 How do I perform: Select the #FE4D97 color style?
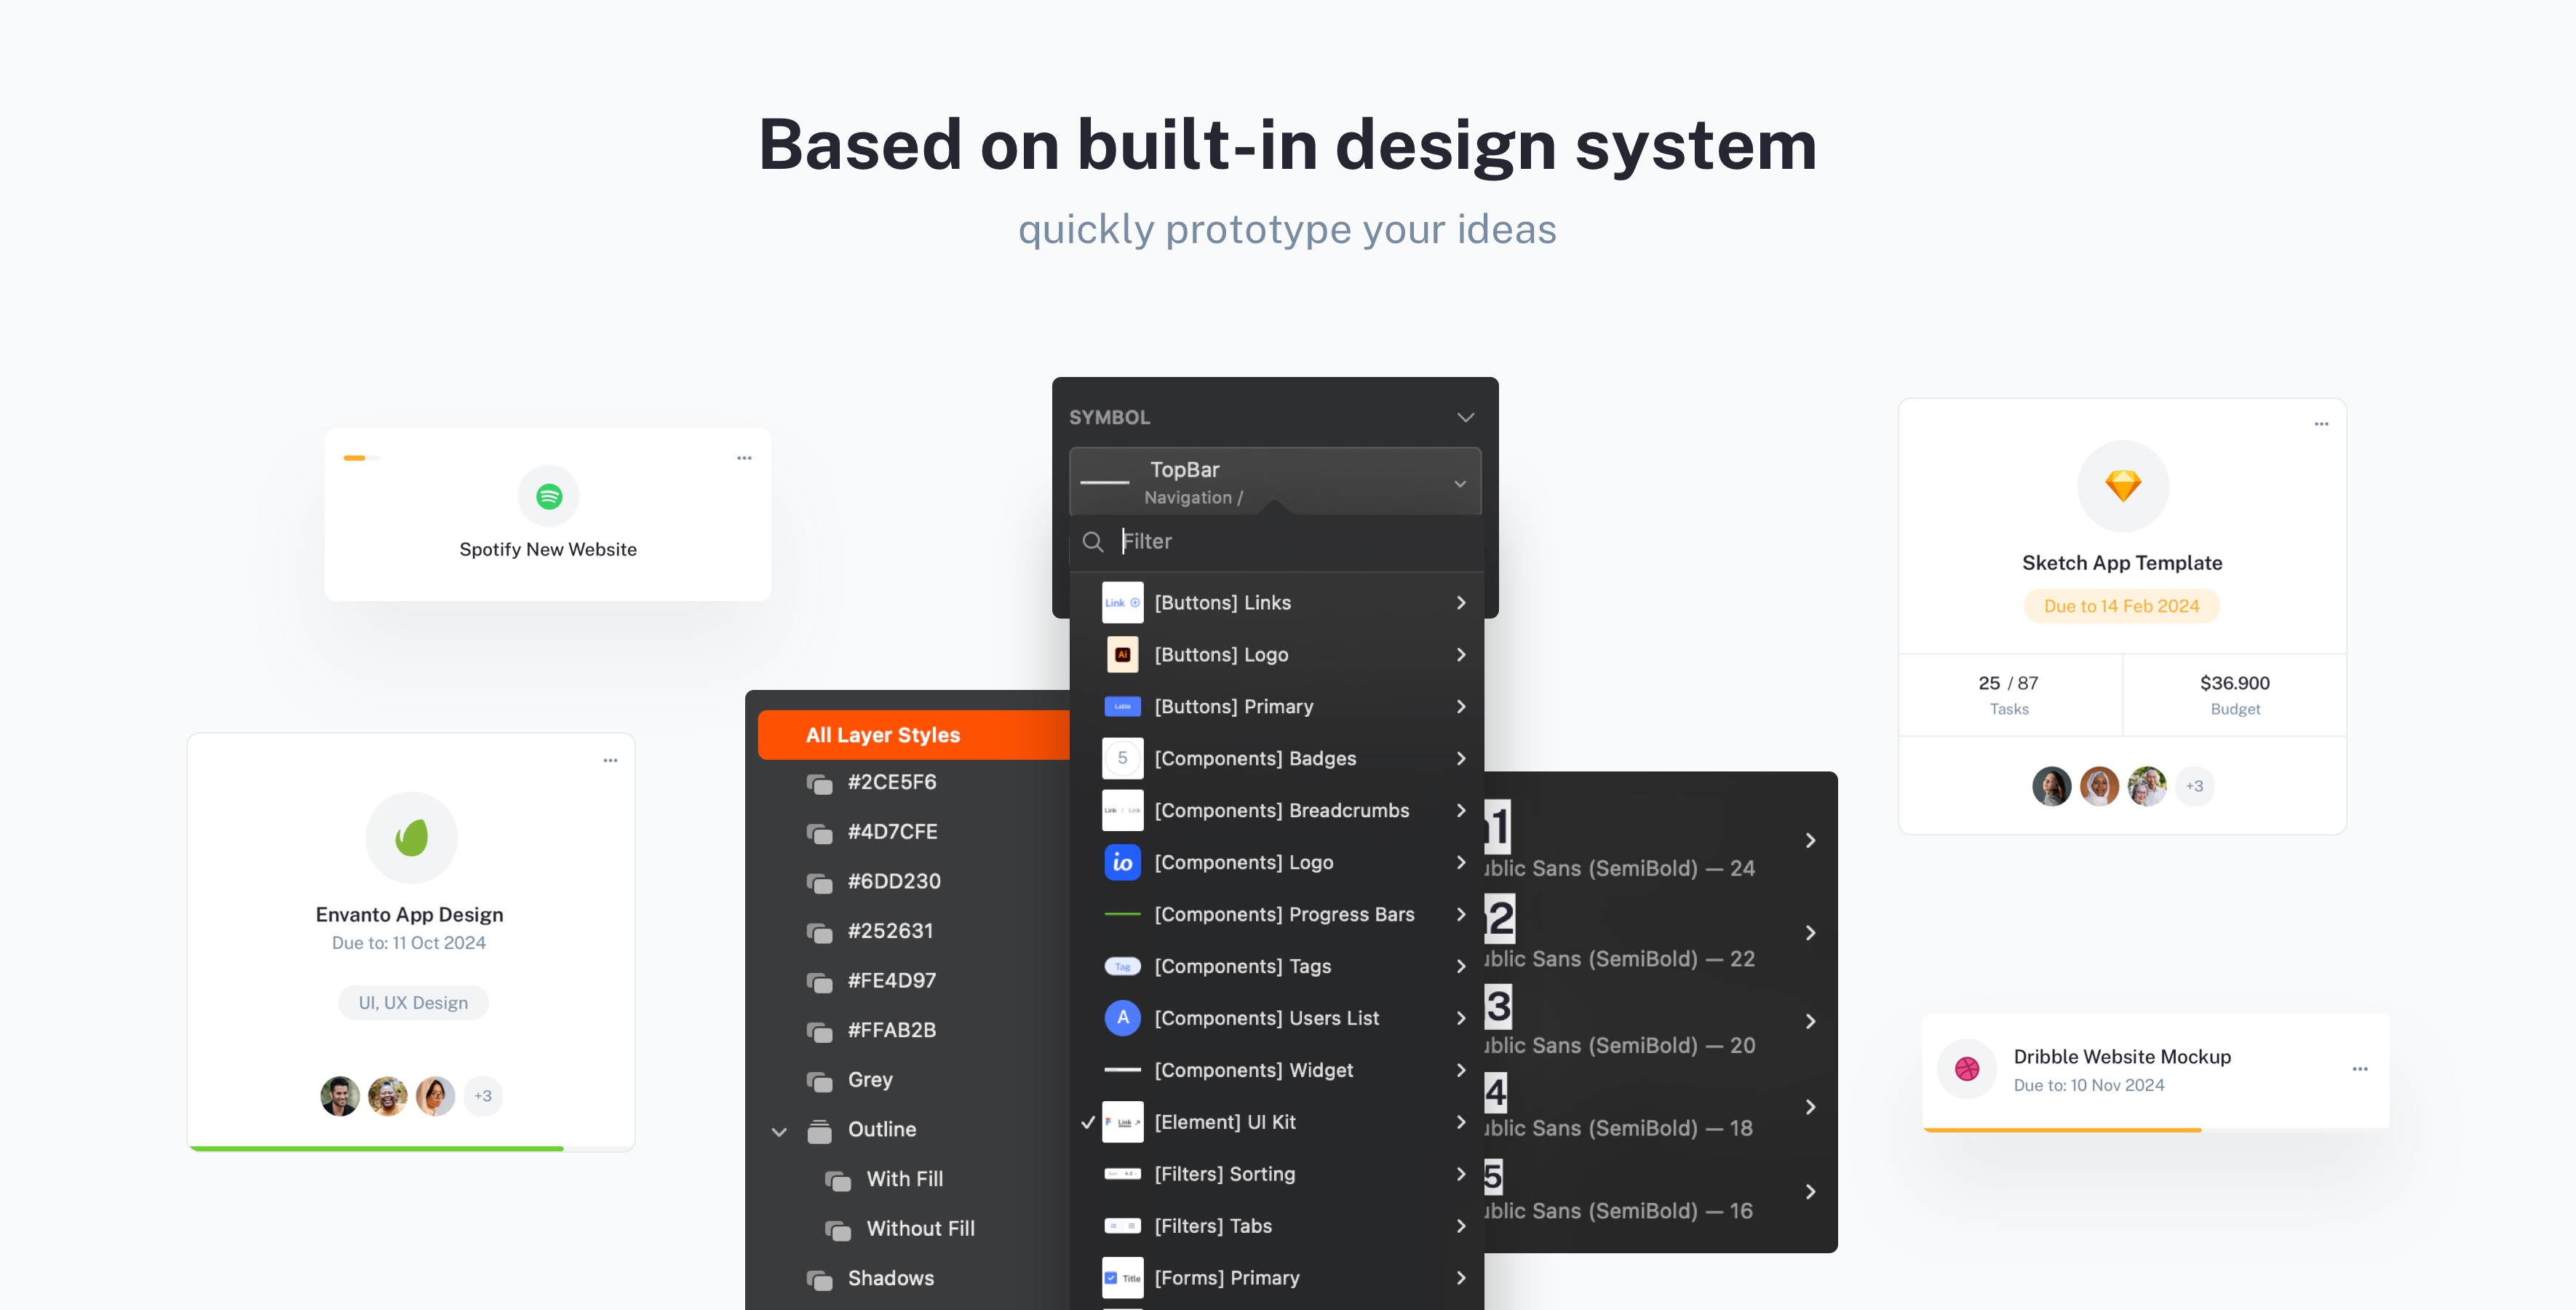click(x=891, y=980)
